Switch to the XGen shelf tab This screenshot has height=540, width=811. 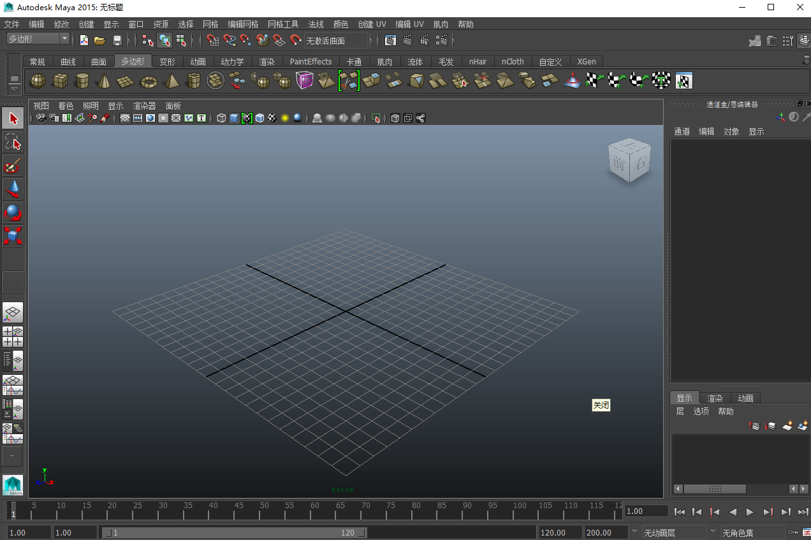coord(586,61)
